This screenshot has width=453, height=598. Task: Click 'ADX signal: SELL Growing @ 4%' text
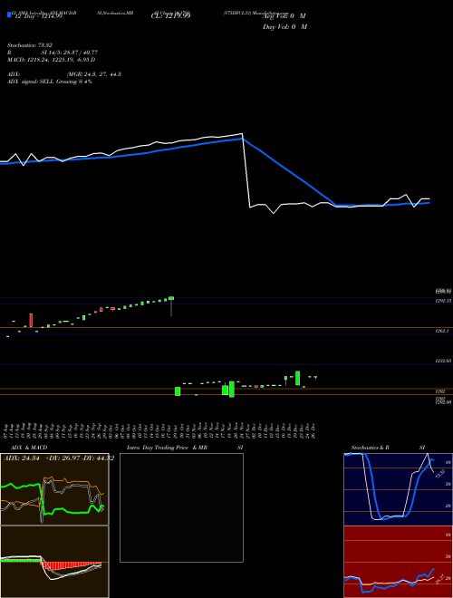50,82
